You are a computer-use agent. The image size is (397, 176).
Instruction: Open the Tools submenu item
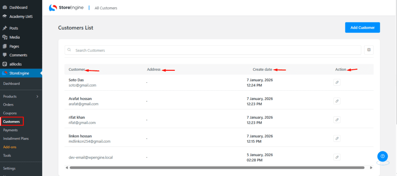pos(7,155)
